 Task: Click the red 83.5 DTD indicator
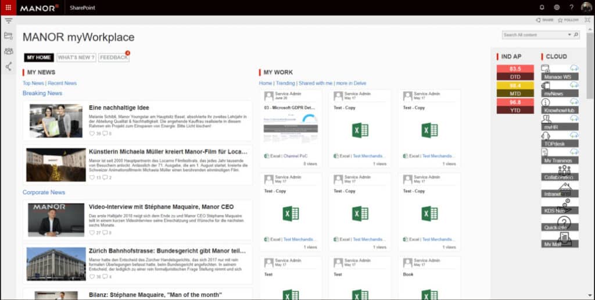[515, 69]
